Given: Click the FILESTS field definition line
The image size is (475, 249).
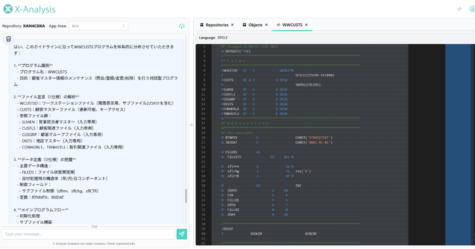Looking at the screenshot, I should [258, 157].
